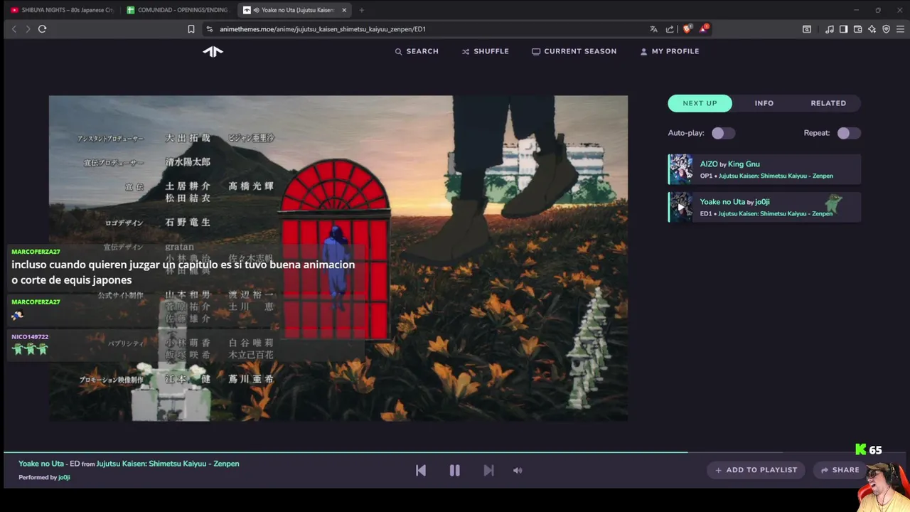Open Brave Rewards icon

pos(704,29)
